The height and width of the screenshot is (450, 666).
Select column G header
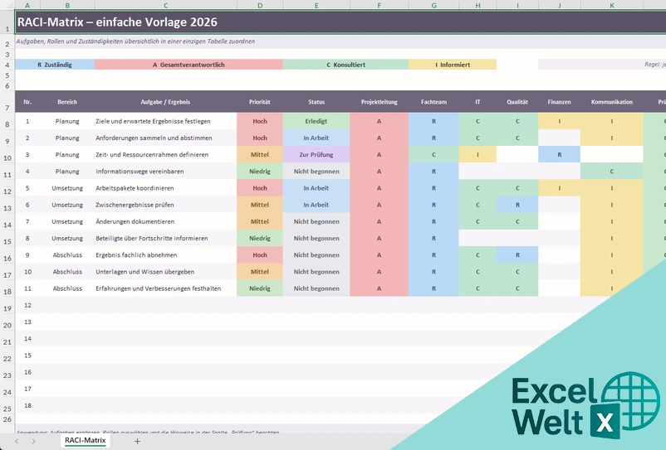tap(433, 5)
